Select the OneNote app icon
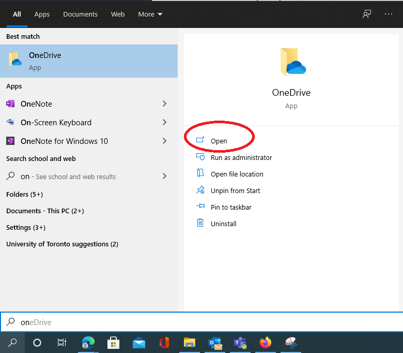This screenshot has height=353, width=403. 10,104
